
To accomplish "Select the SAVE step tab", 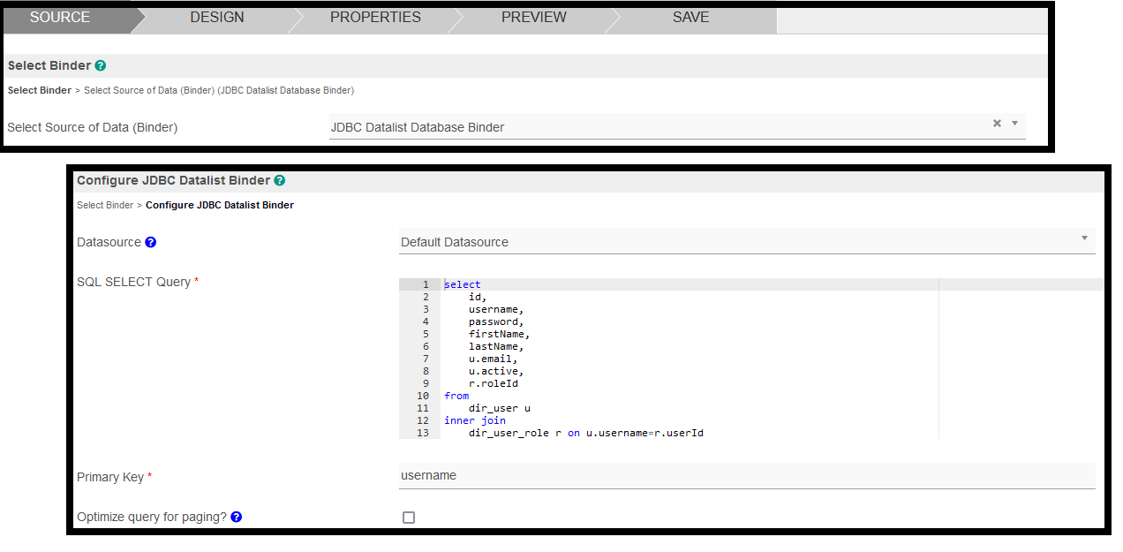I will coord(690,18).
